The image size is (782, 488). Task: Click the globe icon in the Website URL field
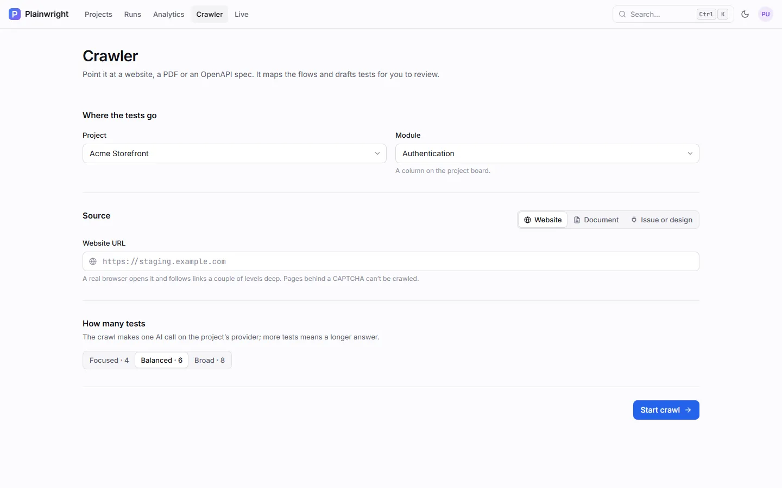pyautogui.click(x=93, y=261)
